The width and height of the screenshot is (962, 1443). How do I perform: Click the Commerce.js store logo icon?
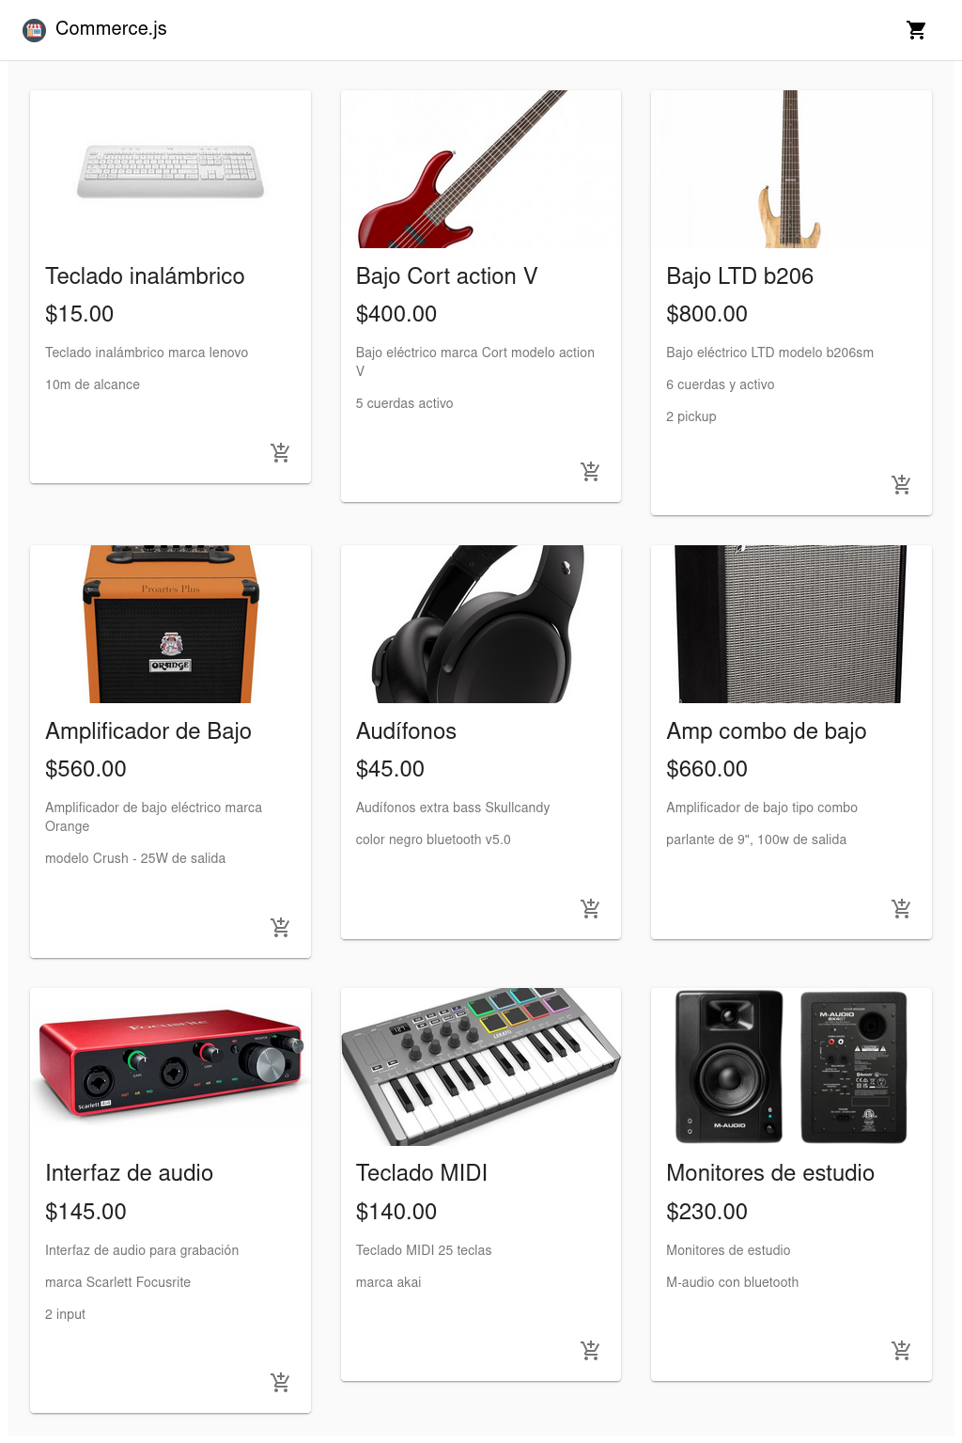point(35,30)
